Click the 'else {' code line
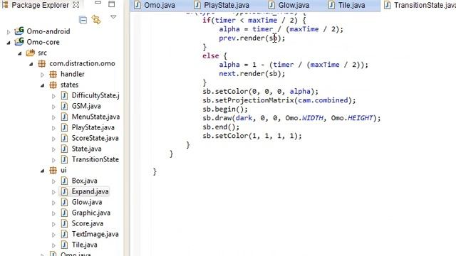 [x=214, y=55]
